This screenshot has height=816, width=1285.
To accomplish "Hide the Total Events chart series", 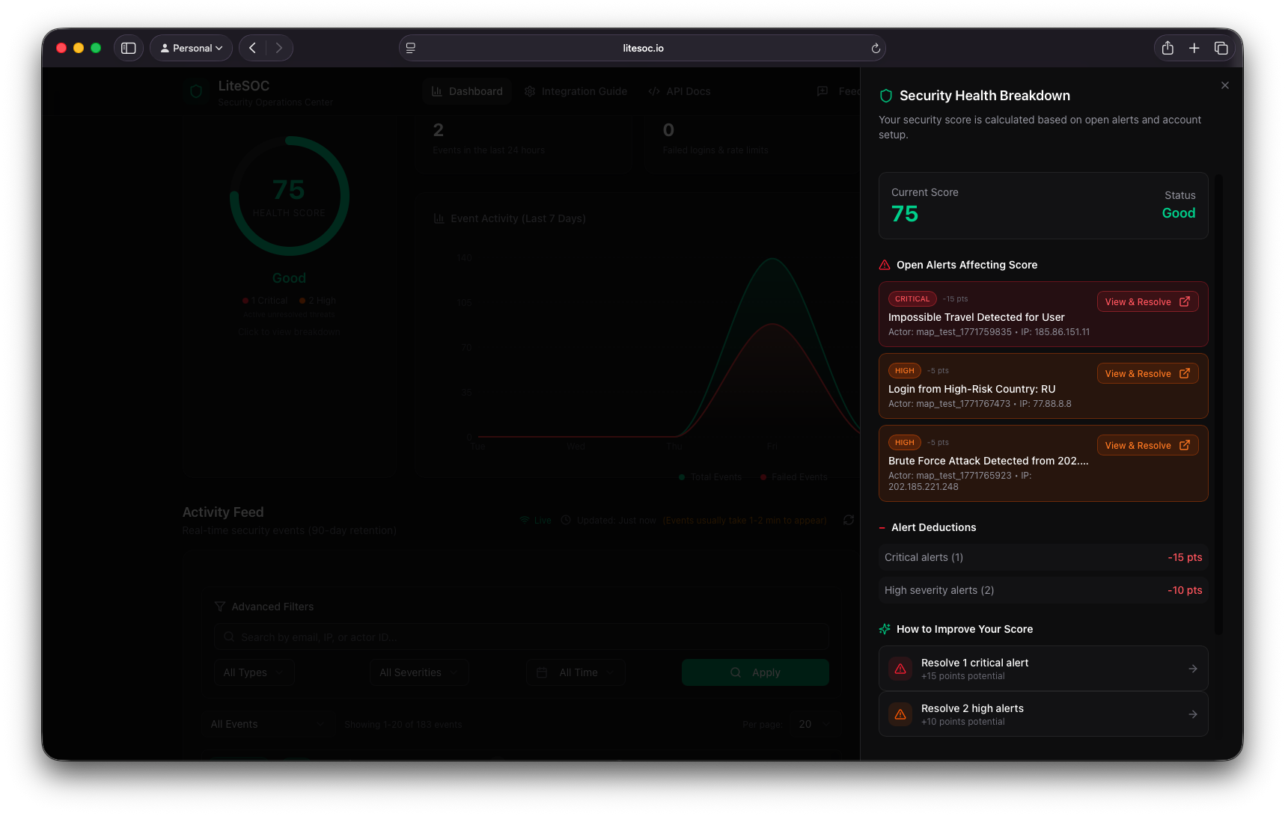I will click(x=709, y=476).
